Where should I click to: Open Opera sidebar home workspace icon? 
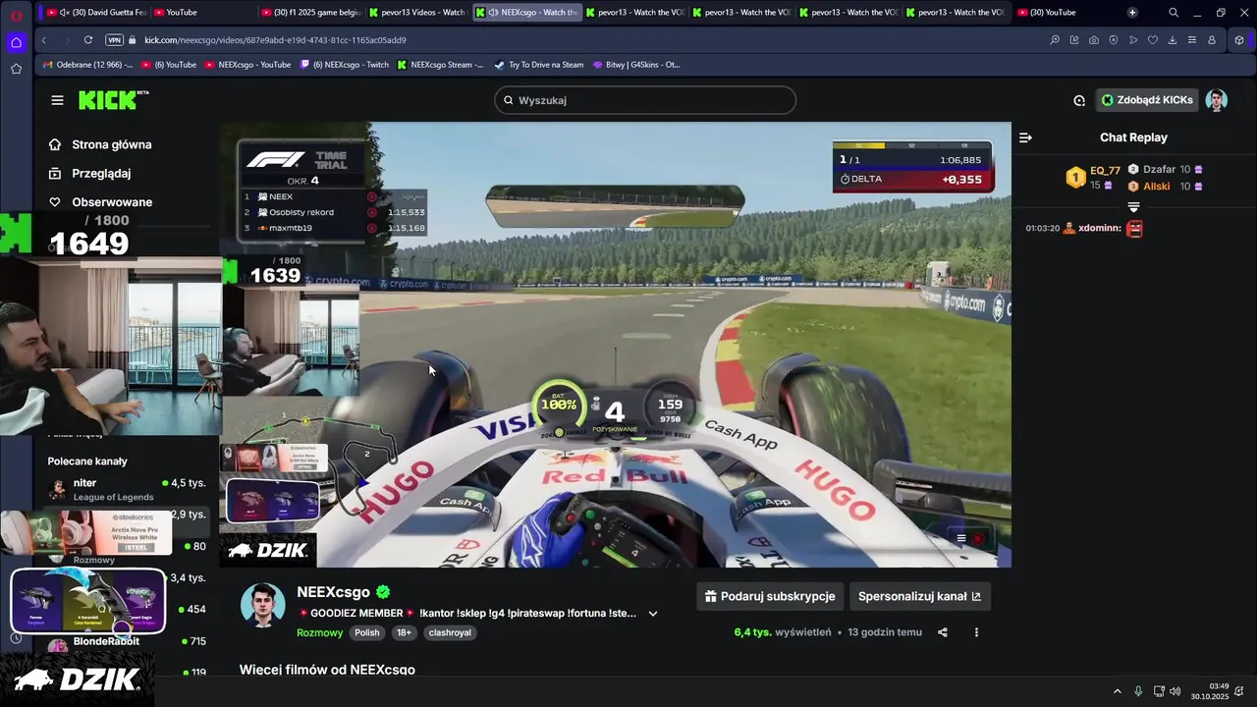pyautogui.click(x=17, y=42)
